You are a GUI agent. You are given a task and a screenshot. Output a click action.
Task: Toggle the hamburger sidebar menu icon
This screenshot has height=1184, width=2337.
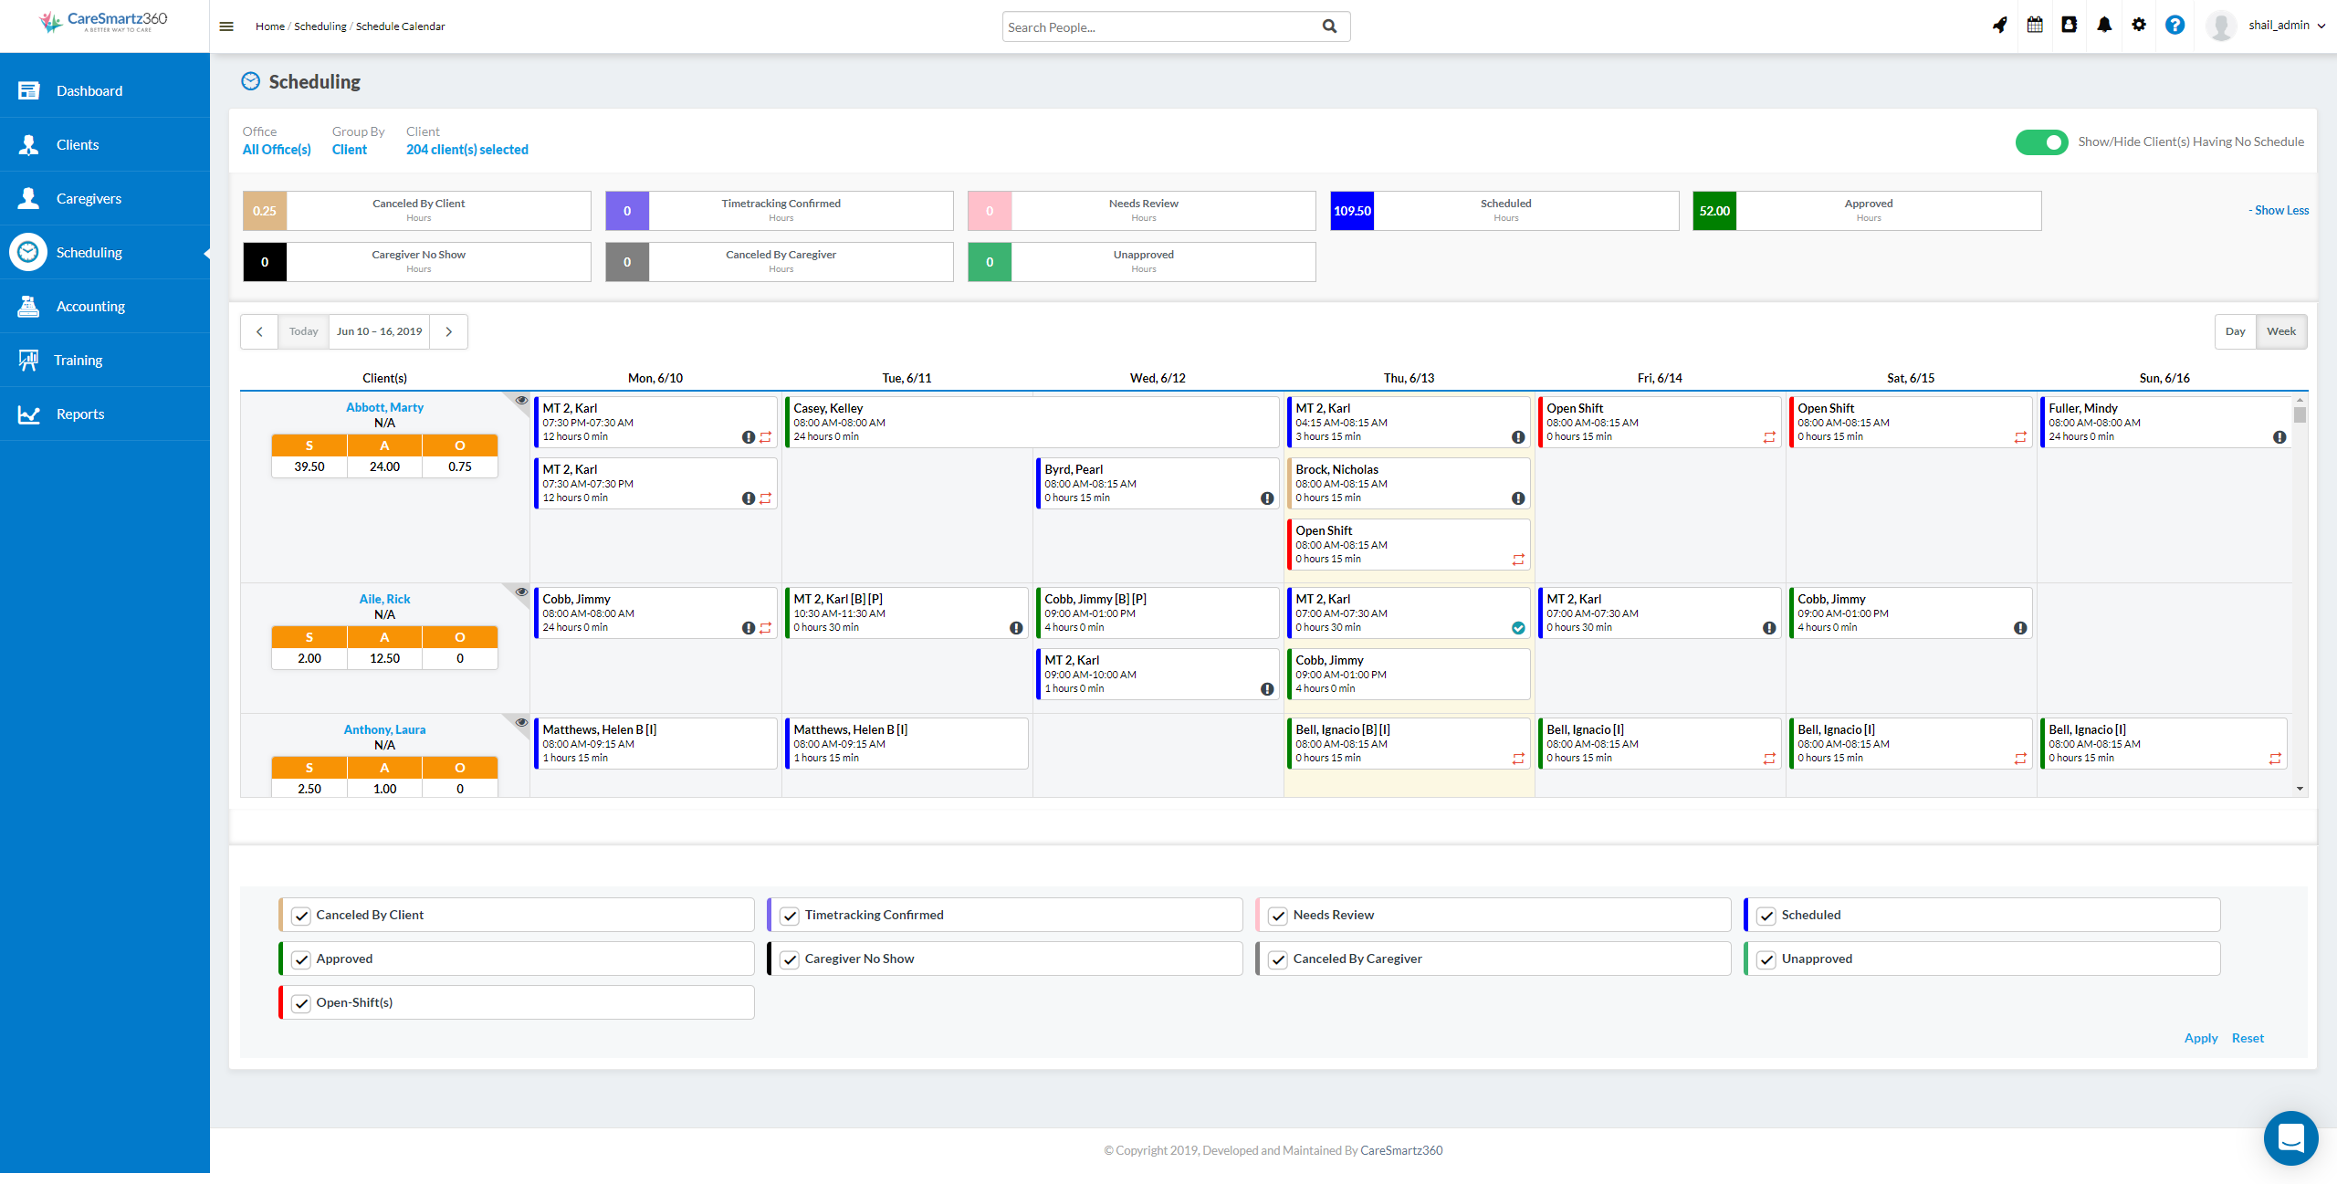coord(226,26)
